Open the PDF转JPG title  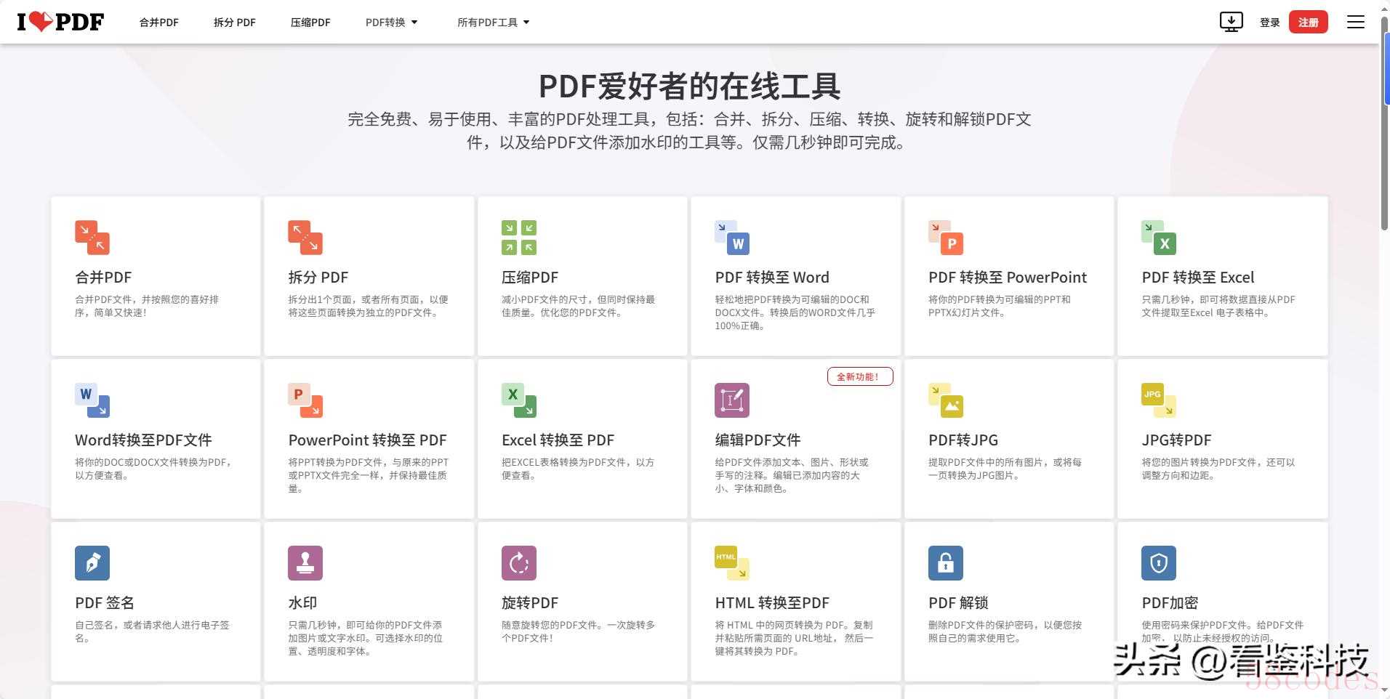[963, 440]
